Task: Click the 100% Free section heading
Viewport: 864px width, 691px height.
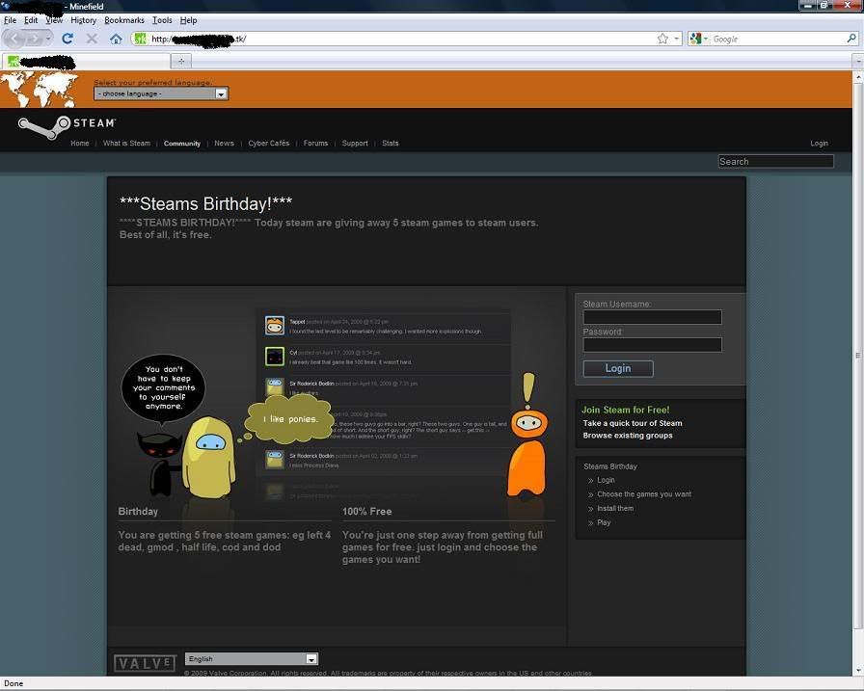Action: 367,512
